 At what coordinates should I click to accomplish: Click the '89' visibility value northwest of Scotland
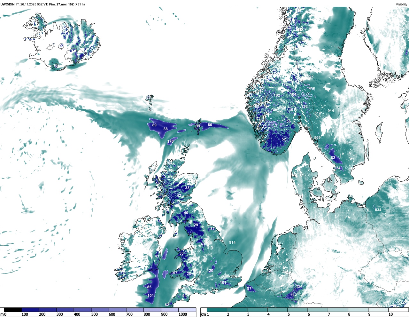pos(154,125)
